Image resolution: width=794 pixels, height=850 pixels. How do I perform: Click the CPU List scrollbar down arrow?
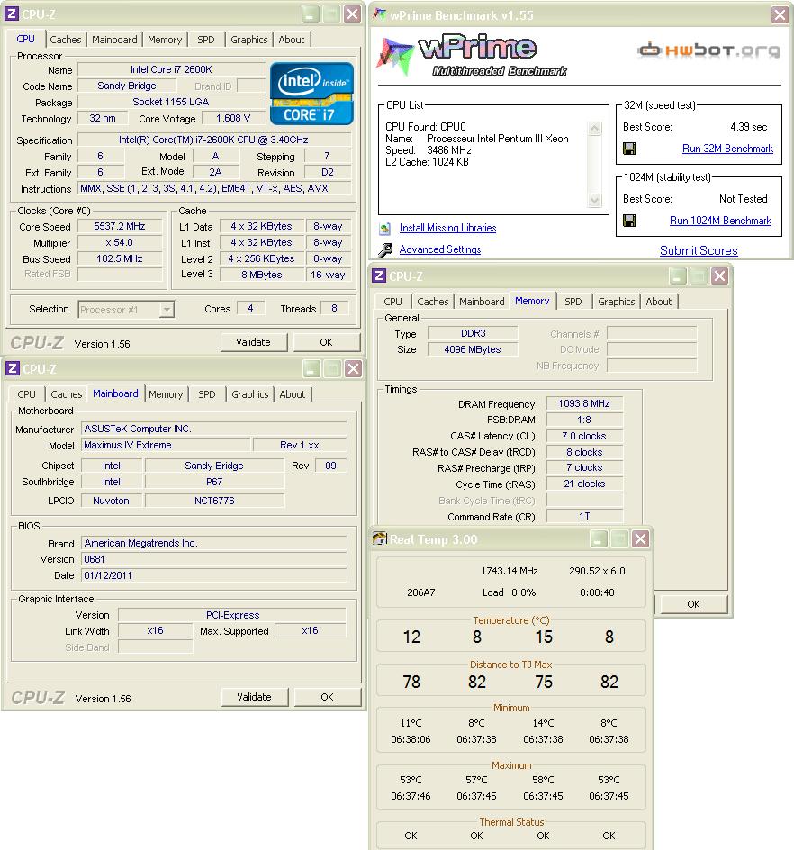tap(594, 200)
